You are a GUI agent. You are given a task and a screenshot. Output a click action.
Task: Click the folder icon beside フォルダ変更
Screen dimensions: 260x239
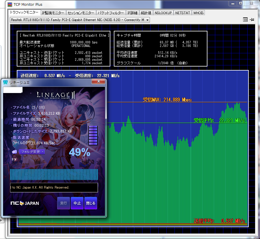tap(14, 152)
